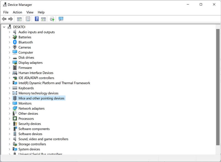221x162 pixels.
Task: Click the Update device driver toolbar icon
Action: (x=52, y=19)
